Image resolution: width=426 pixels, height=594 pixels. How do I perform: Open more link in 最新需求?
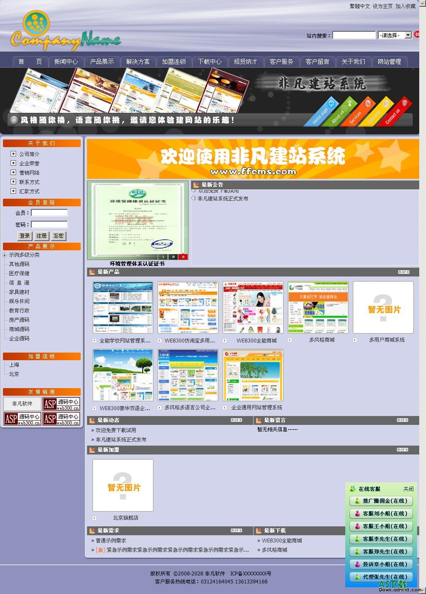click(x=236, y=530)
